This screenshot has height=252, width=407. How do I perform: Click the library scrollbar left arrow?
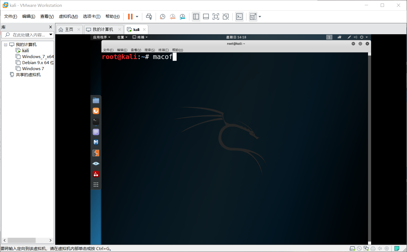[4, 240]
